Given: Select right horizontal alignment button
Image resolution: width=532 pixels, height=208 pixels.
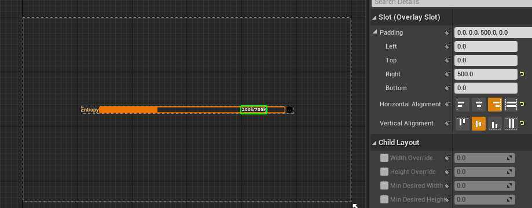Looking at the screenshot, I should (495, 105).
